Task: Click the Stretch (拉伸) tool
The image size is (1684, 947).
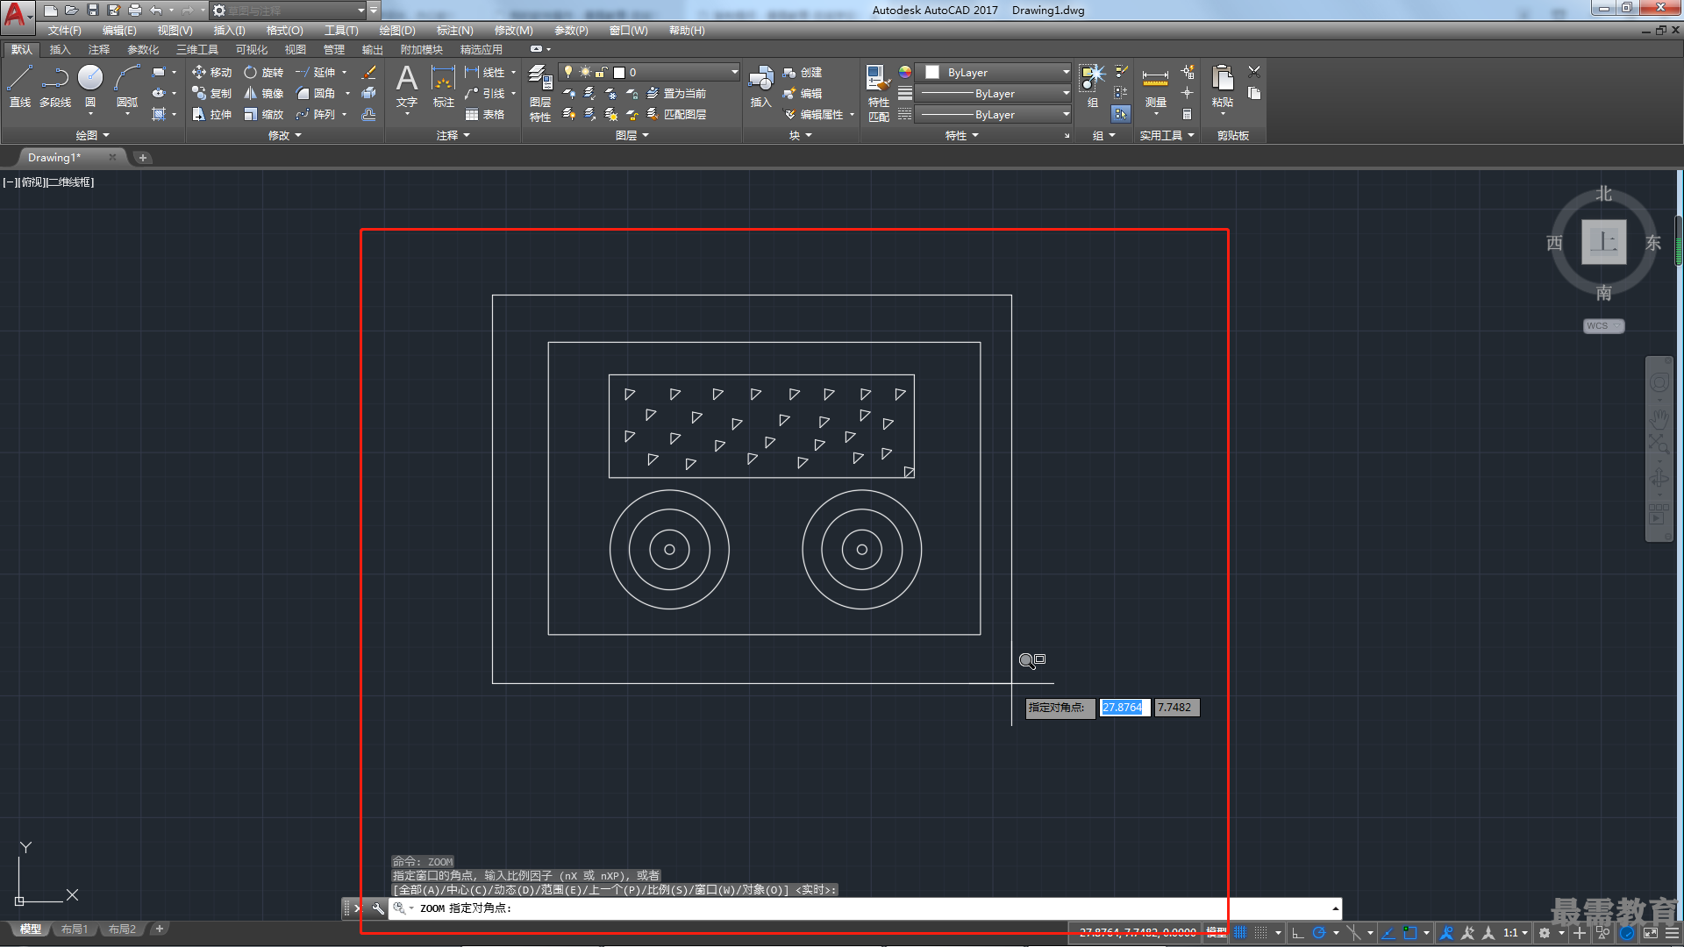Action: point(212,115)
